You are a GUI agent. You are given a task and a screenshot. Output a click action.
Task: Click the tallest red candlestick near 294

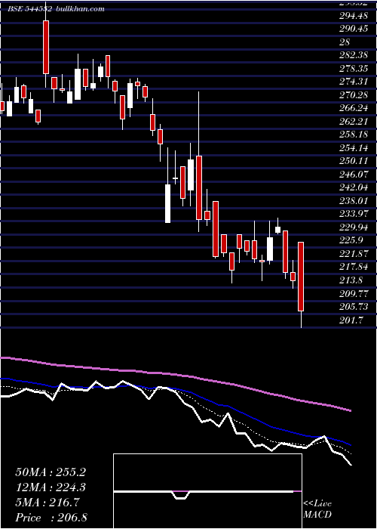point(46,47)
